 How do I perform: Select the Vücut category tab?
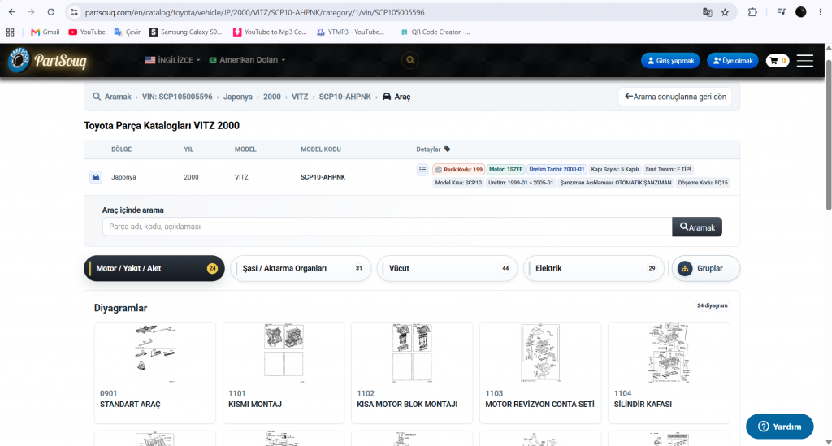pyautogui.click(x=448, y=268)
